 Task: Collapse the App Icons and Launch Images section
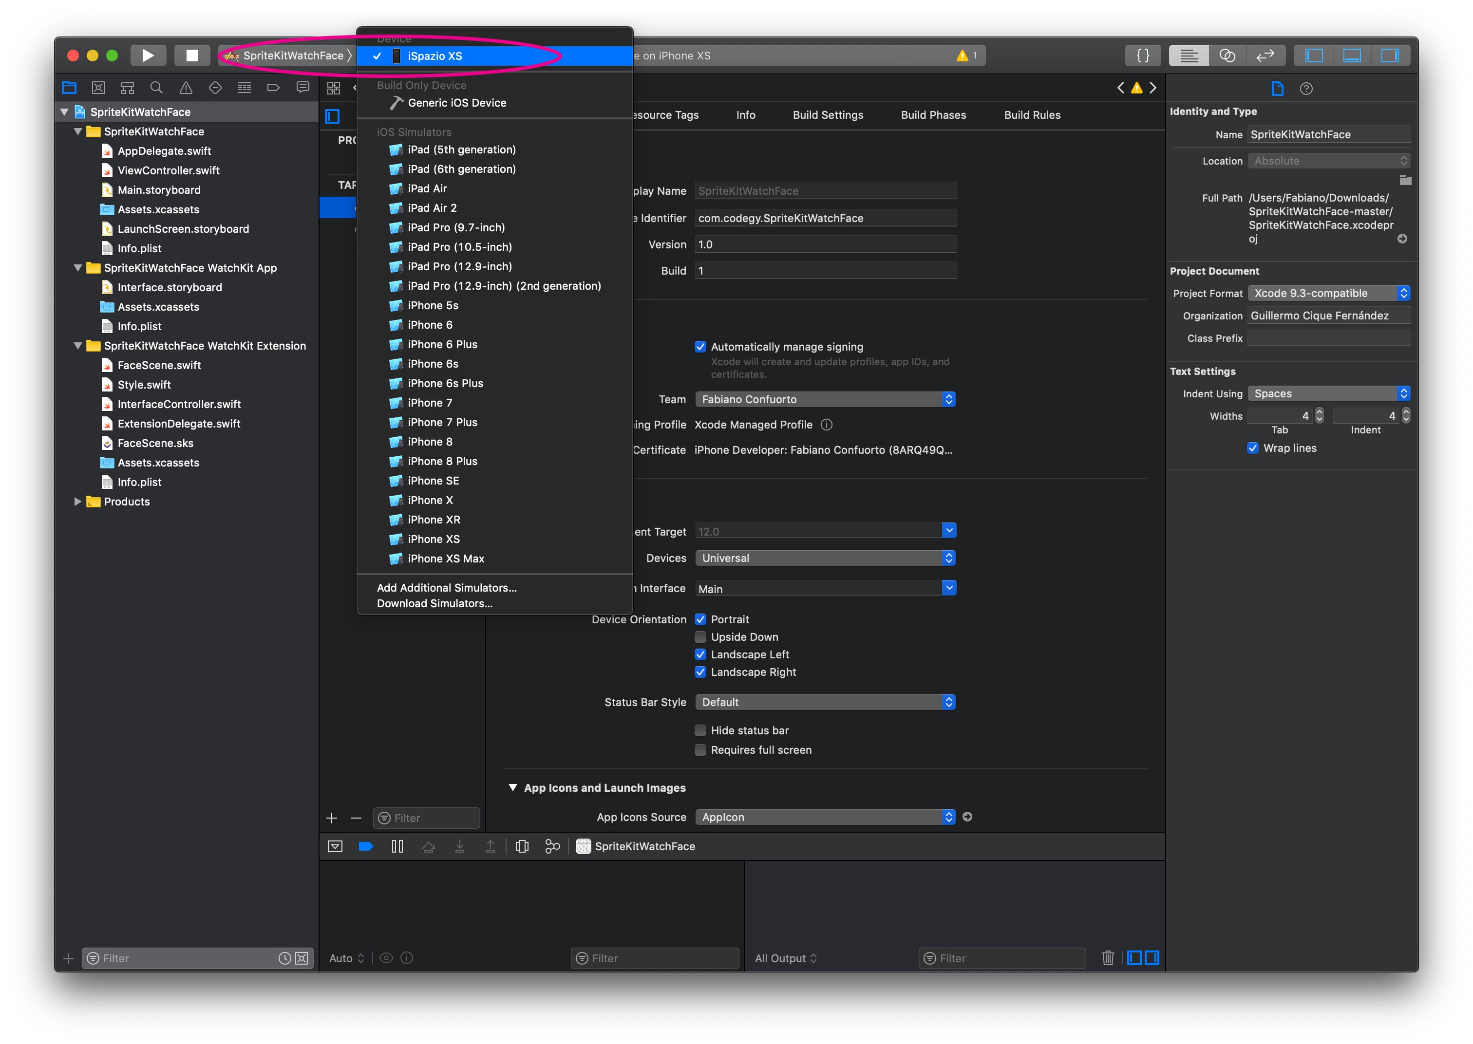click(x=512, y=787)
